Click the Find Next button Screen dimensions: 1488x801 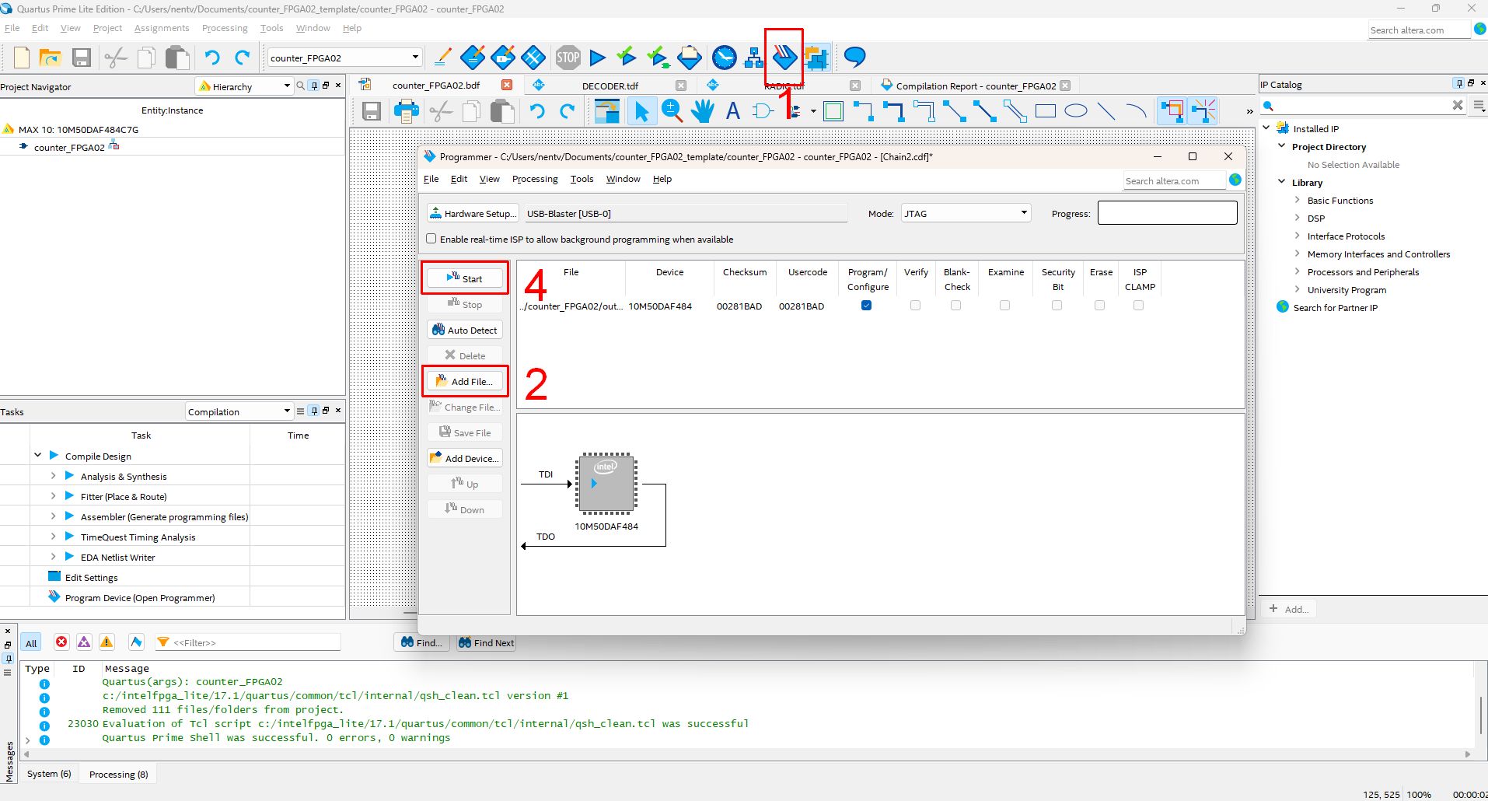click(486, 642)
